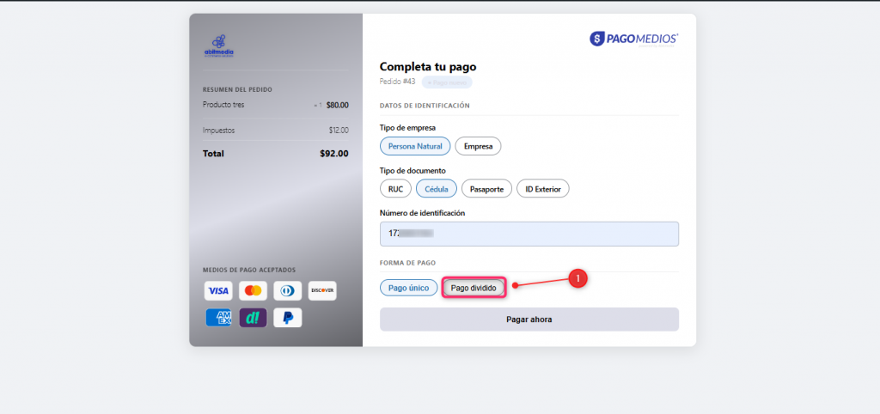This screenshot has height=414, width=880.
Task: Focus the Número de identificación field
Action: (x=529, y=234)
